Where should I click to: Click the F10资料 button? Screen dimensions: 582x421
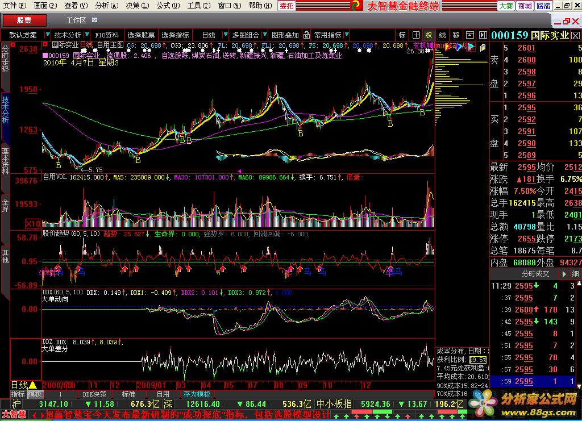pyautogui.click(x=107, y=35)
